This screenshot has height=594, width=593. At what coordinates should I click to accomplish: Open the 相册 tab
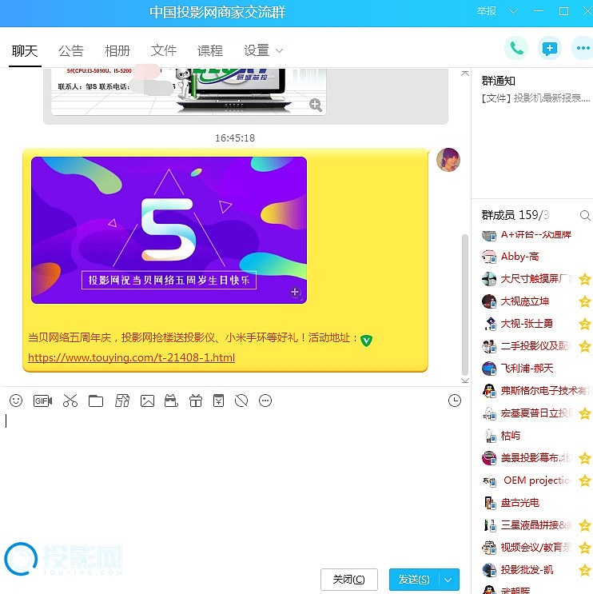tap(117, 50)
